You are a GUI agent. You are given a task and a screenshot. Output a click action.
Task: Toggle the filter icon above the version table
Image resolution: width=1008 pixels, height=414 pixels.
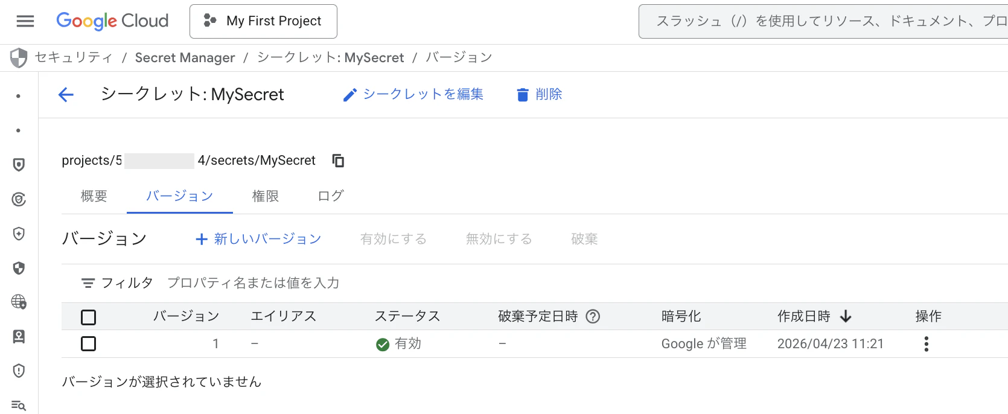(x=88, y=282)
